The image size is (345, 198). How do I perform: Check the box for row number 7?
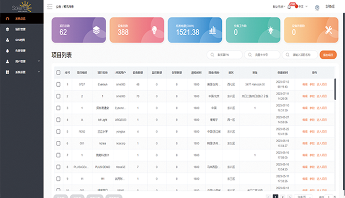pyautogui.click(x=58, y=155)
